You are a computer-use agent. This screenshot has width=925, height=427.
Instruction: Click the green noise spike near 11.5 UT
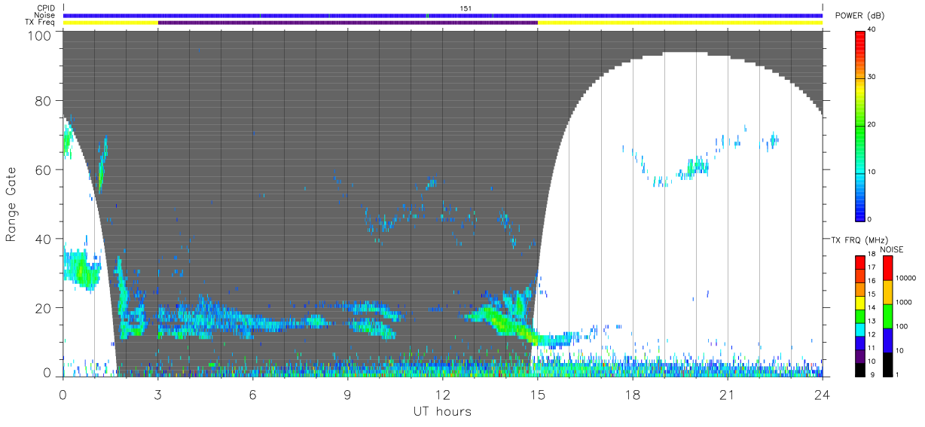point(427,15)
